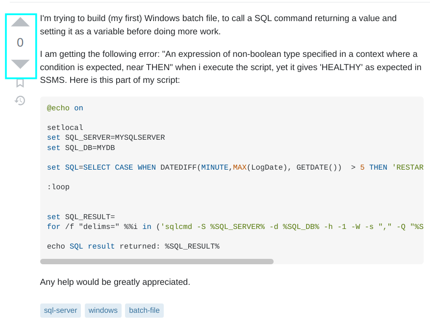Click the ':loop' label in the code
Image resolution: width=430 pixels, height=328 pixels.
click(58, 187)
